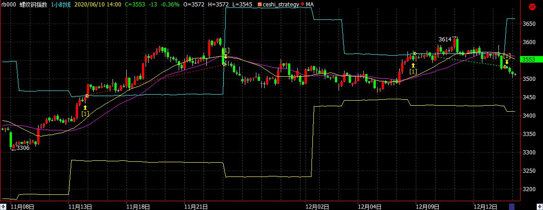Click the 3400 price axis label
Screen dimensions: 543x210
click(529, 116)
